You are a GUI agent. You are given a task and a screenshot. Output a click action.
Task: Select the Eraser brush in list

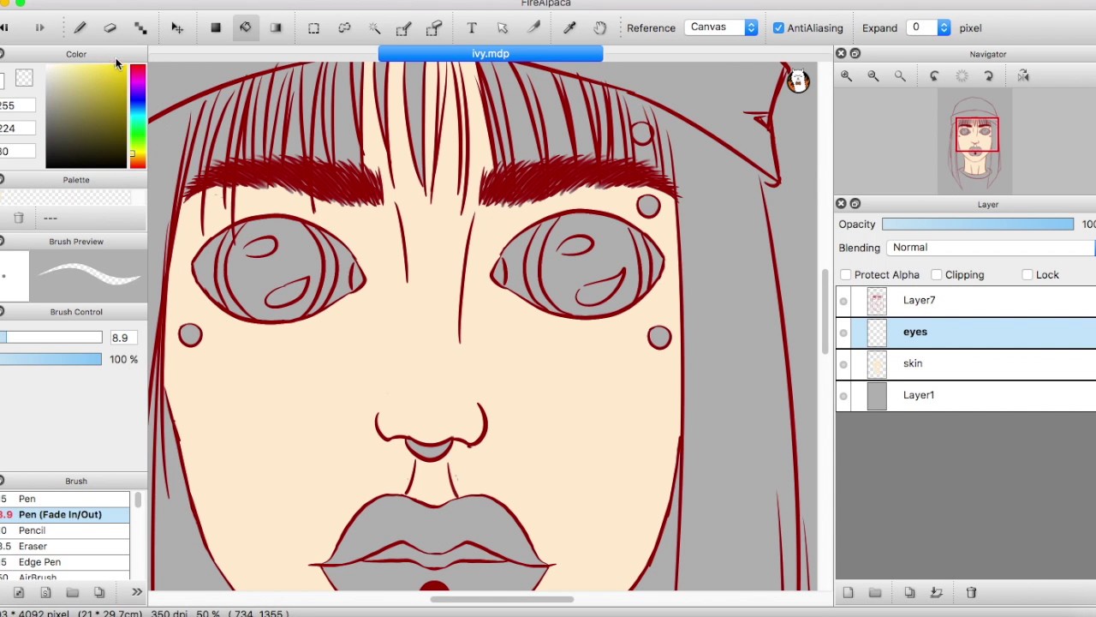pos(65,546)
